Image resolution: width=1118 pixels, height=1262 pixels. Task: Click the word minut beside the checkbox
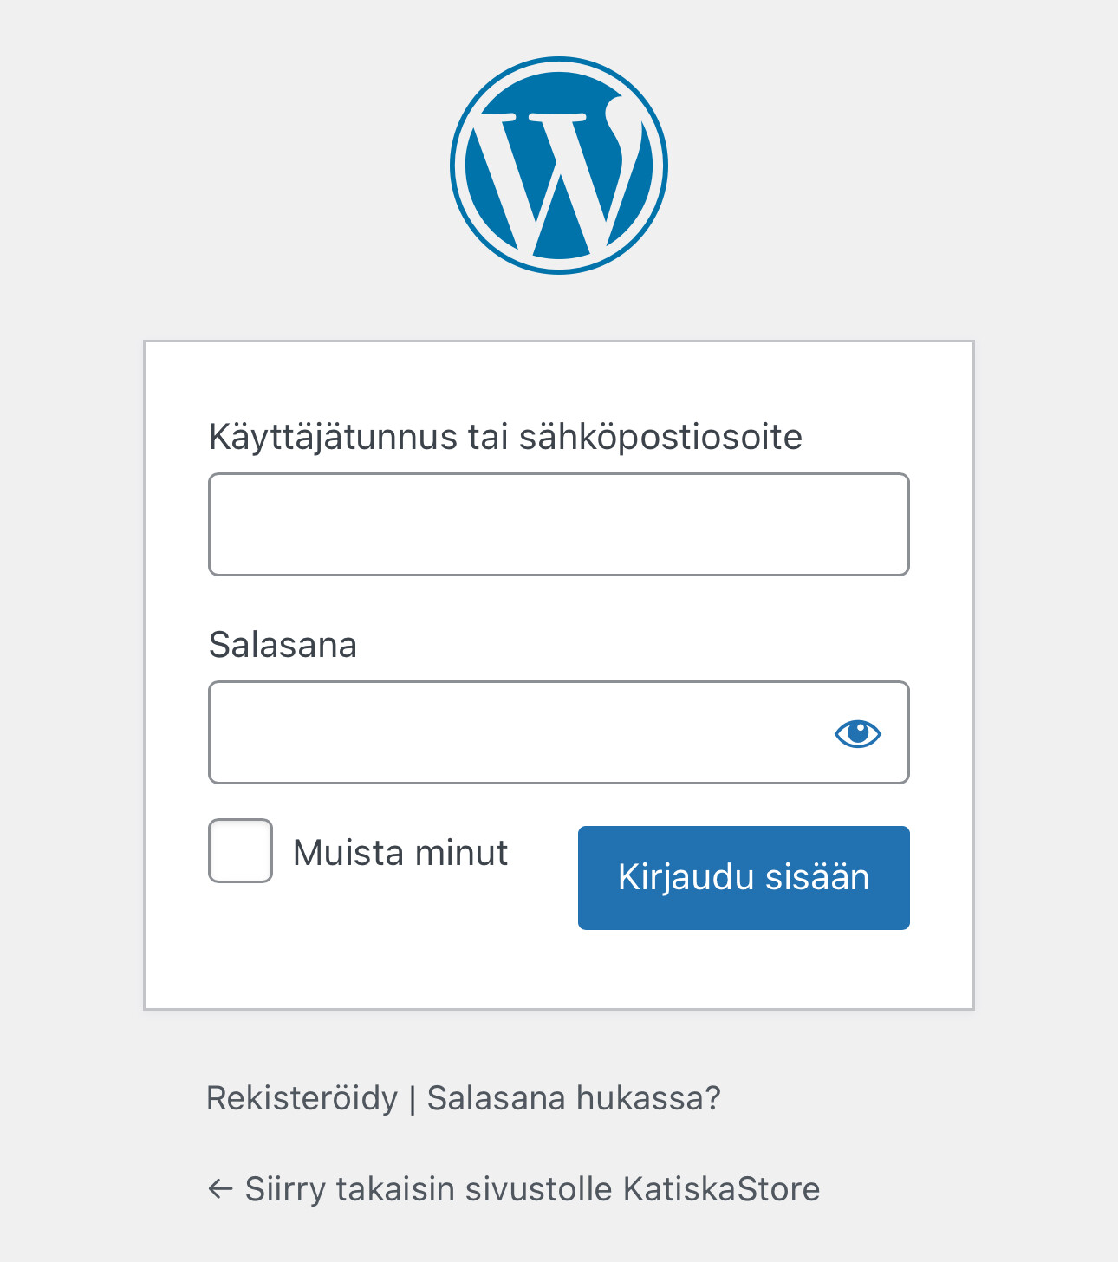coord(461,853)
